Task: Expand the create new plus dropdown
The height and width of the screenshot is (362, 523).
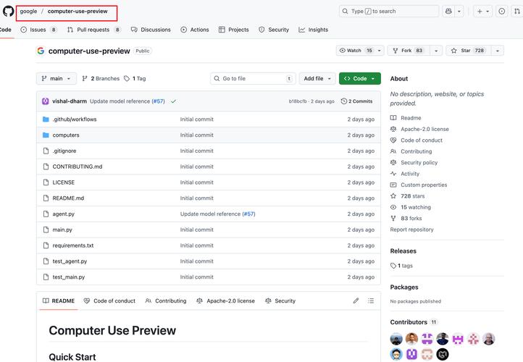Action: 482,12
